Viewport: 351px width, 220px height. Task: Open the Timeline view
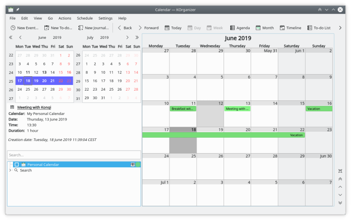click(290, 28)
